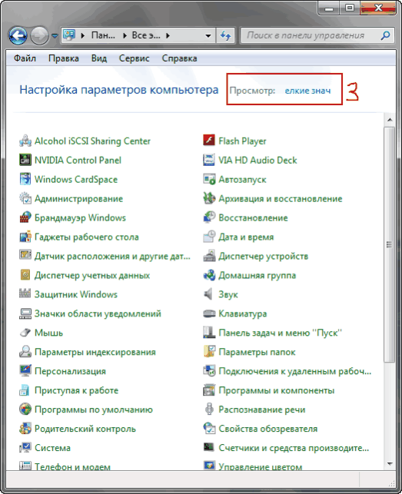402x494 pixels.
Task: Click the scrollbar down arrow
Action: [390, 463]
